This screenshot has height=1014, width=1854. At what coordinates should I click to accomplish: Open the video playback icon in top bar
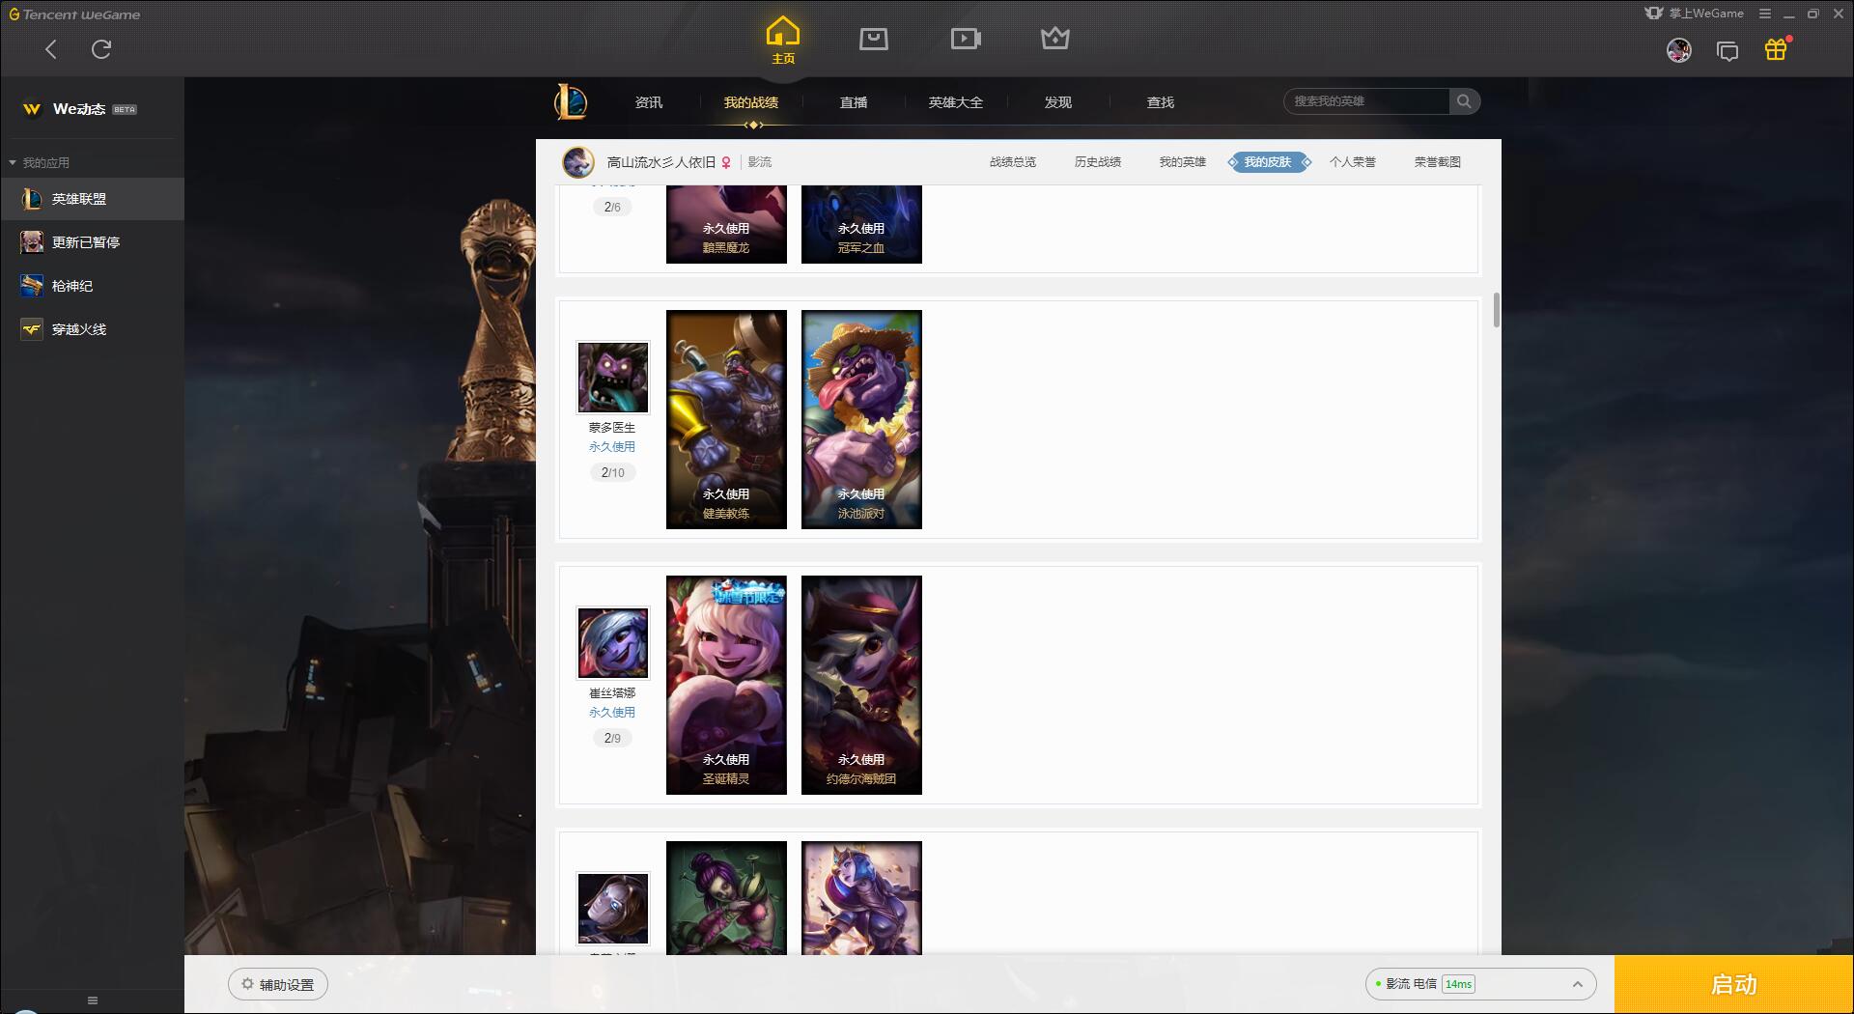click(x=966, y=39)
